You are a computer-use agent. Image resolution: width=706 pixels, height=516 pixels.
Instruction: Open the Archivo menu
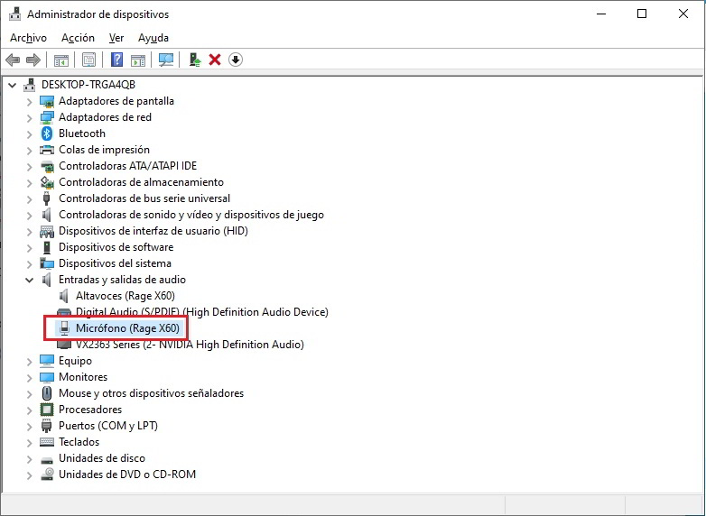pyautogui.click(x=28, y=38)
